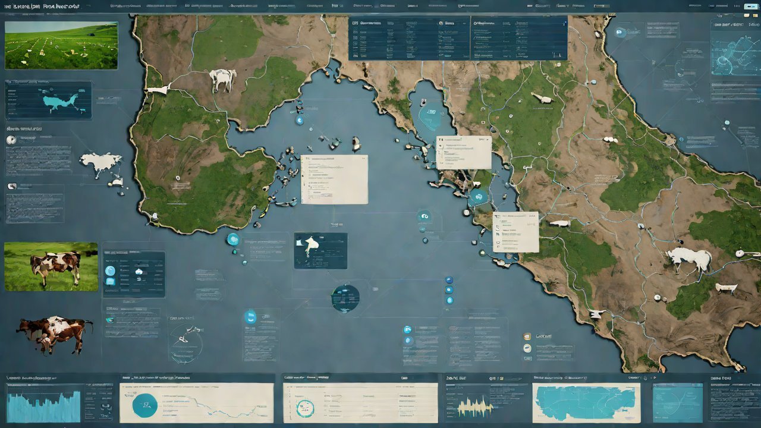The height and width of the screenshot is (428, 761).
Task: Click the large white cow marker on the map's northwest landmass
Action: point(222,79)
